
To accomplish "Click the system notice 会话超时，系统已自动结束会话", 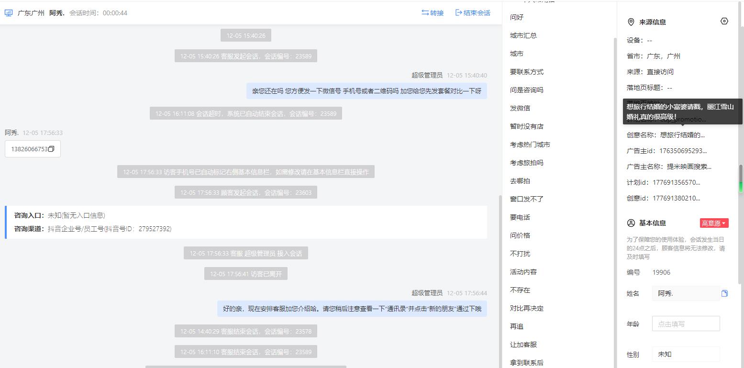I will [x=246, y=114].
